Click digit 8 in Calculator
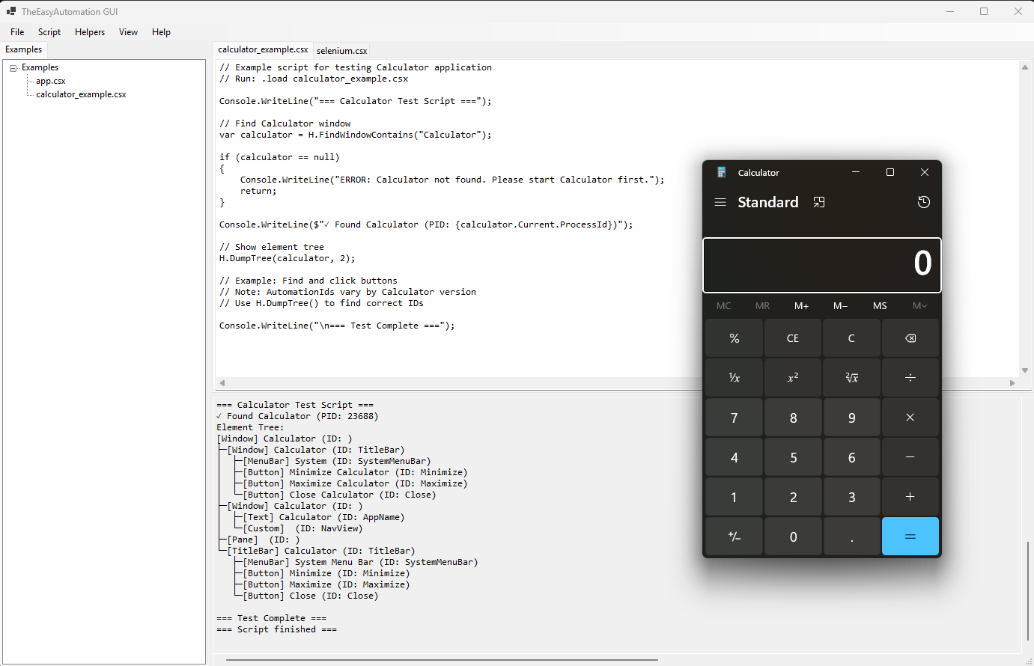Image resolution: width=1034 pixels, height=666 pixels. [793, 418]
